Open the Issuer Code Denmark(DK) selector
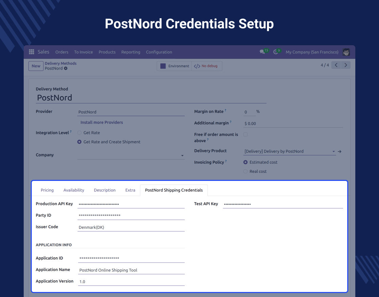This screenshot has height=297, width=379. (131, 227)
